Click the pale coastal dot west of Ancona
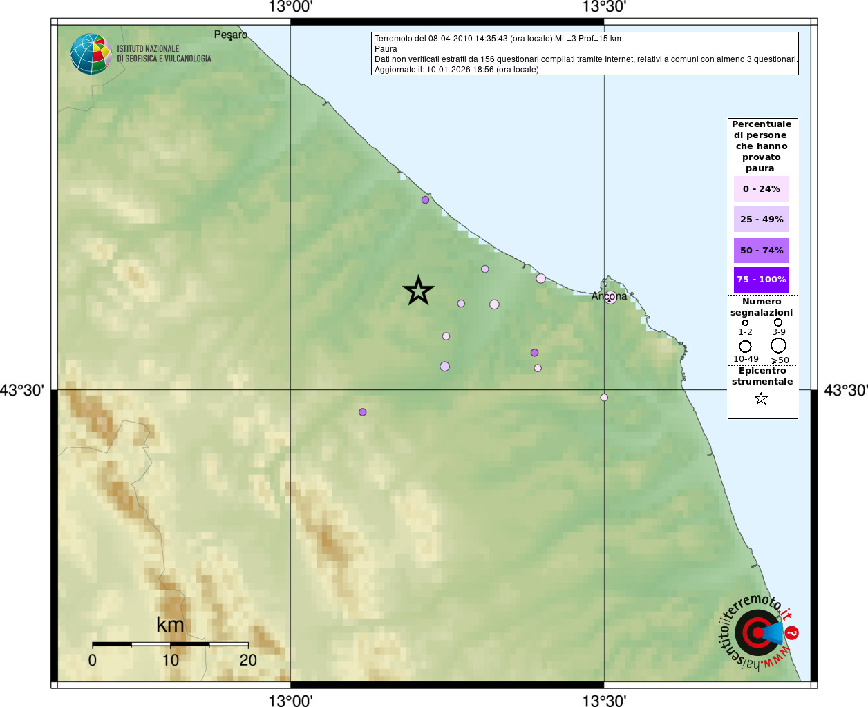Viewport: 868px width, 707px height. point(540,278)
